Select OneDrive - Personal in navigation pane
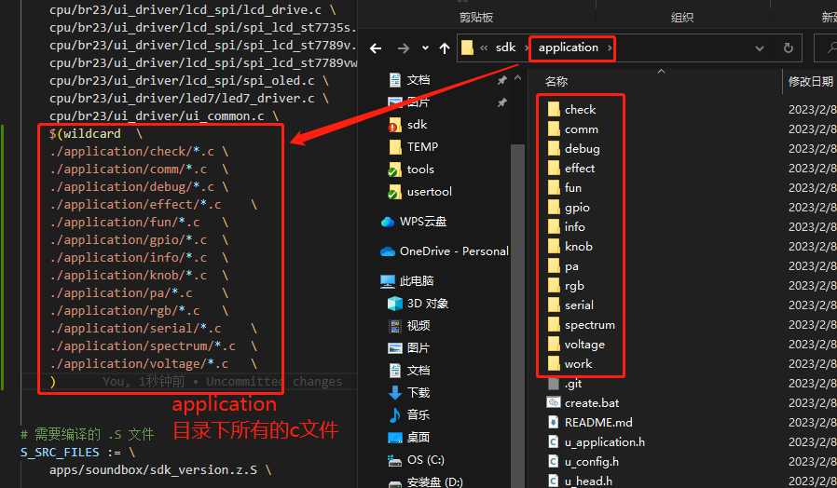837x488 pixels. (445, 251)
